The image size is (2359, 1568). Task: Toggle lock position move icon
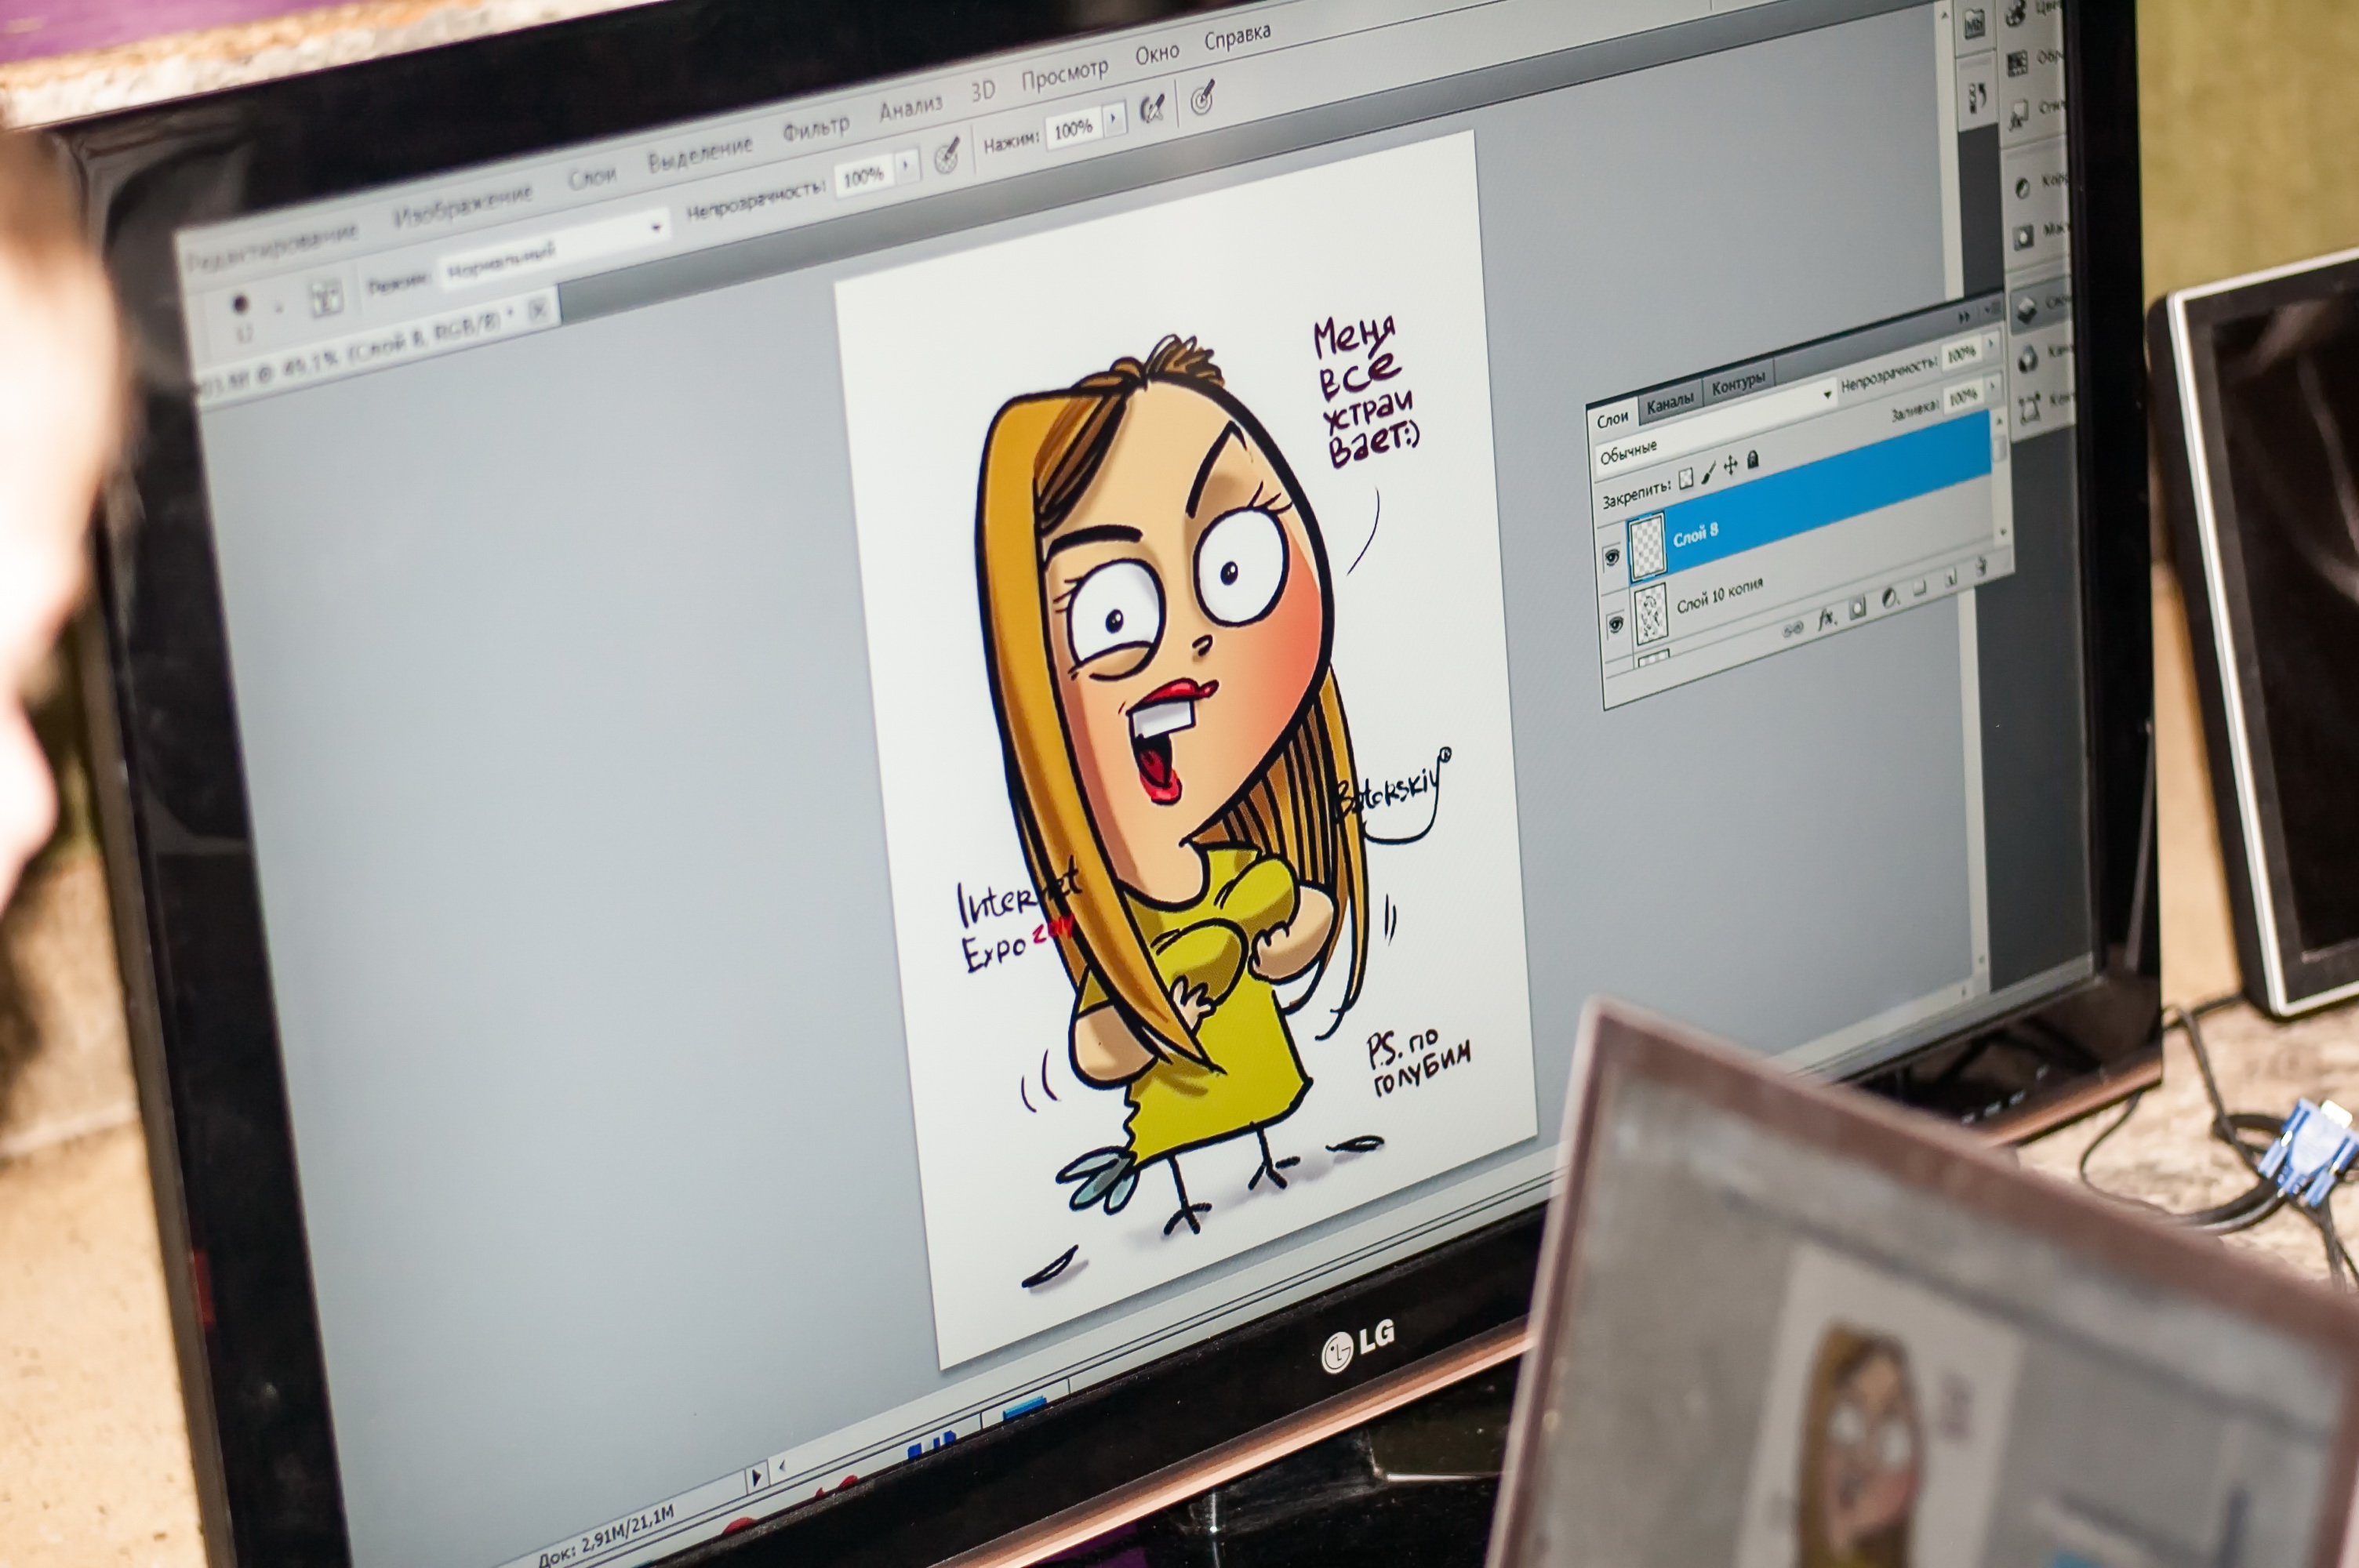tap(1731, 465)
